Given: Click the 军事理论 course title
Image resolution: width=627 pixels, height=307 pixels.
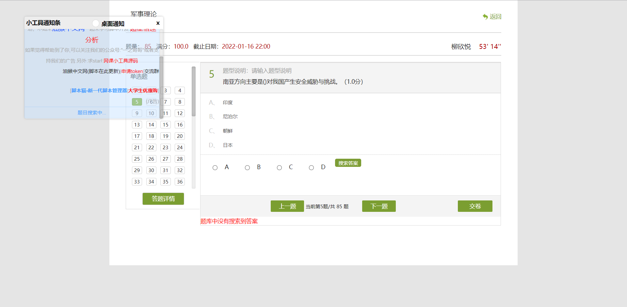Looking at the screenshot, I should coord(144,14).
